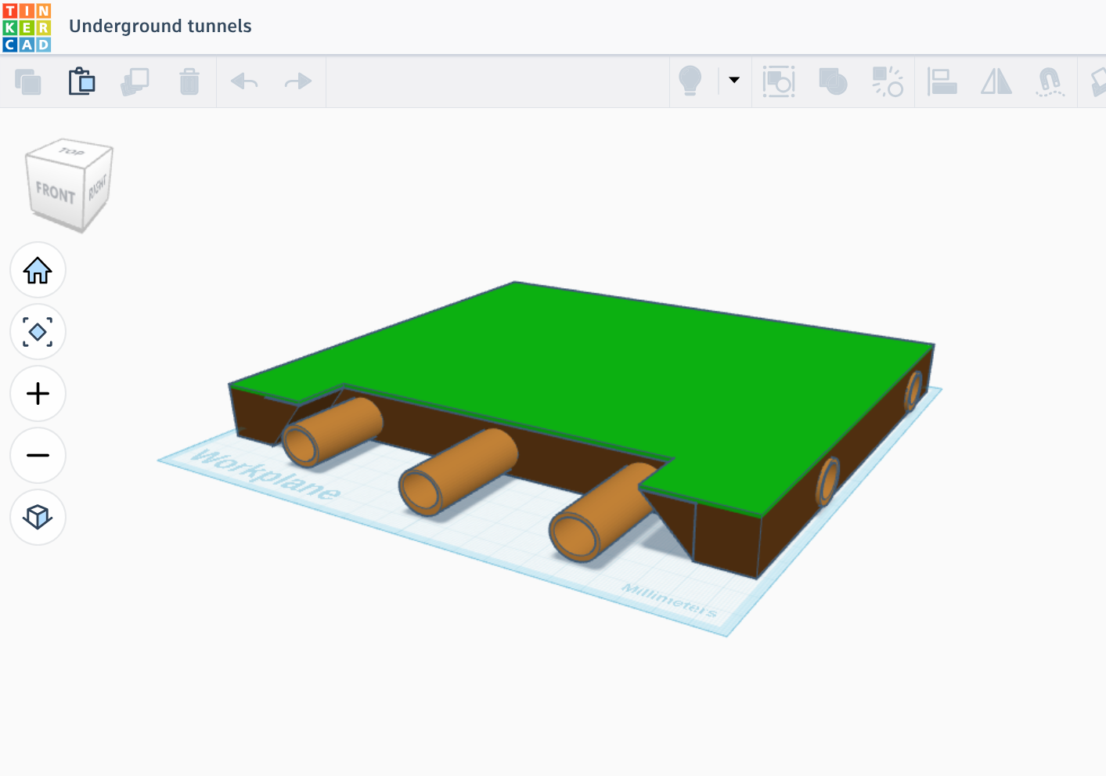Click the Redo arrow

point(297,81)
